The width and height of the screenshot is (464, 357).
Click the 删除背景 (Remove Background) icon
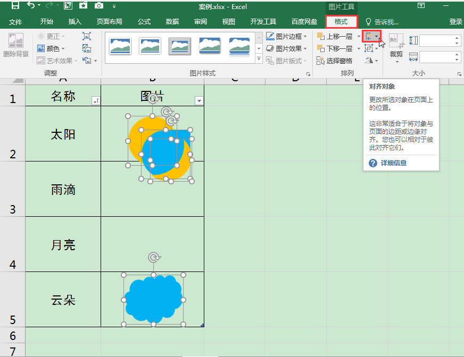[15, 45]
